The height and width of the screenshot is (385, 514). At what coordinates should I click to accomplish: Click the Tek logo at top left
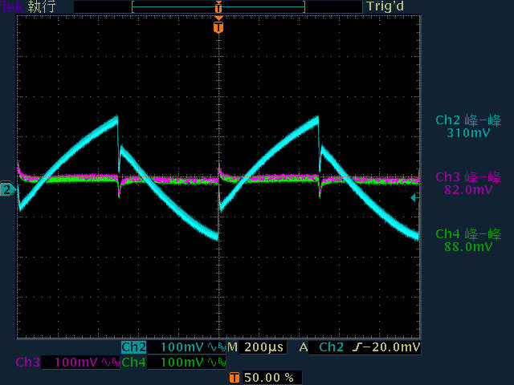click(x=13, y=6)
